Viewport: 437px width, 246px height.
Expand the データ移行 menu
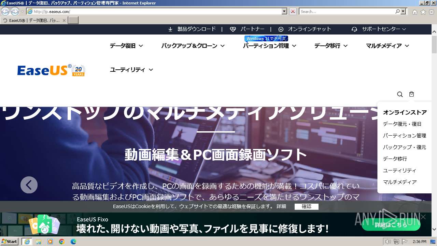(x=331, y=46)
